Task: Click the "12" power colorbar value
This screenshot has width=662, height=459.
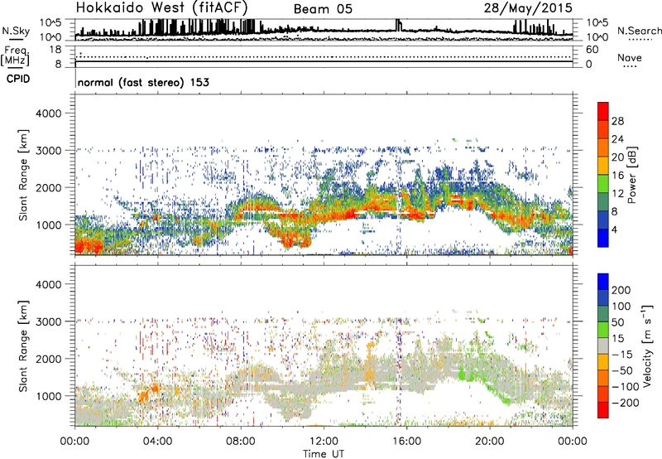Action: pos(617,194)
